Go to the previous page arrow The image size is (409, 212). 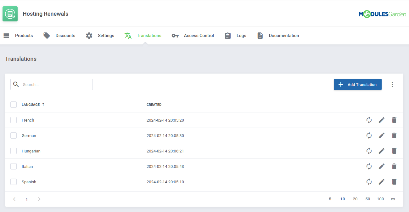14,199
